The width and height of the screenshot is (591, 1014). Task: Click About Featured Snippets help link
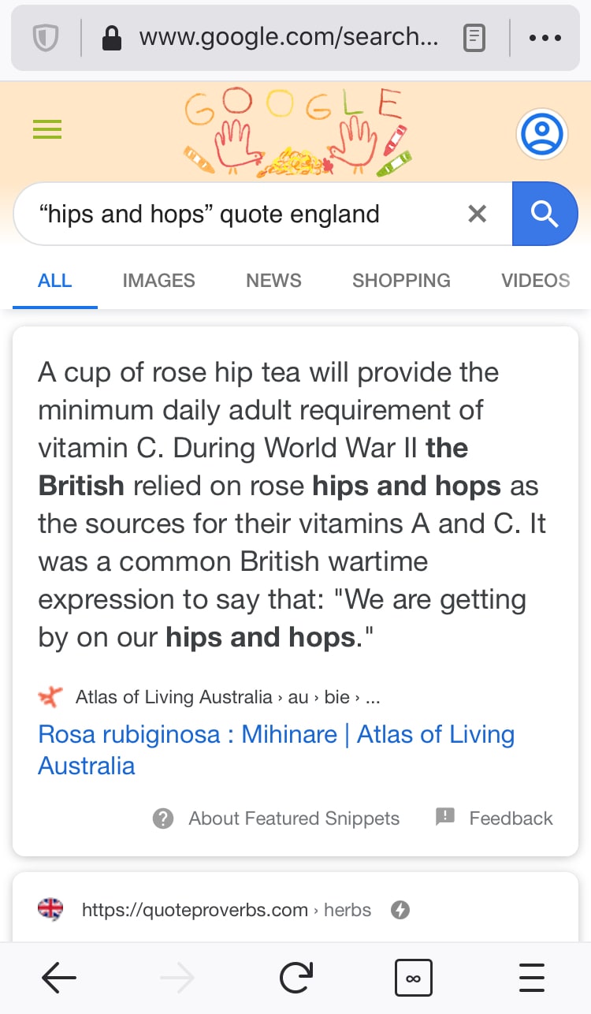pos(293,818)
